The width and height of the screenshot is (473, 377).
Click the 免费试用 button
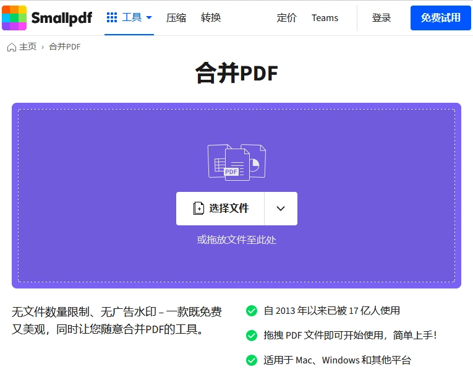click(440, 18)
